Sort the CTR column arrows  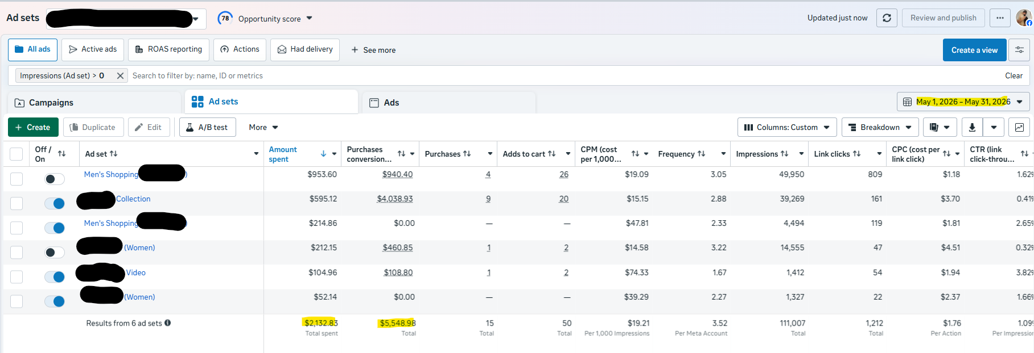coord(1024,154)
